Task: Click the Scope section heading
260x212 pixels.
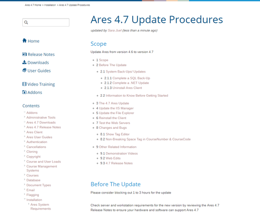Action: [x=99, y=44]
